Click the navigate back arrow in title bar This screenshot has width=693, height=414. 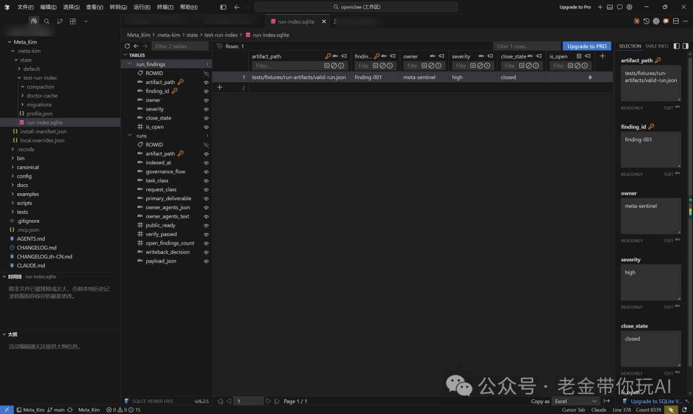(237, 7)
